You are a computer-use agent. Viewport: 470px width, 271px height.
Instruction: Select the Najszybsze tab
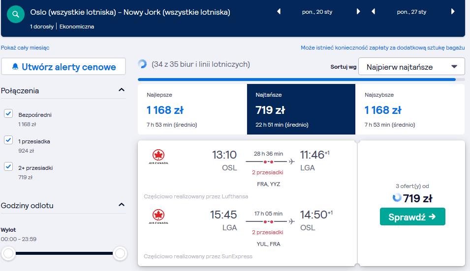pyautogui.click(x=410, y=109)
